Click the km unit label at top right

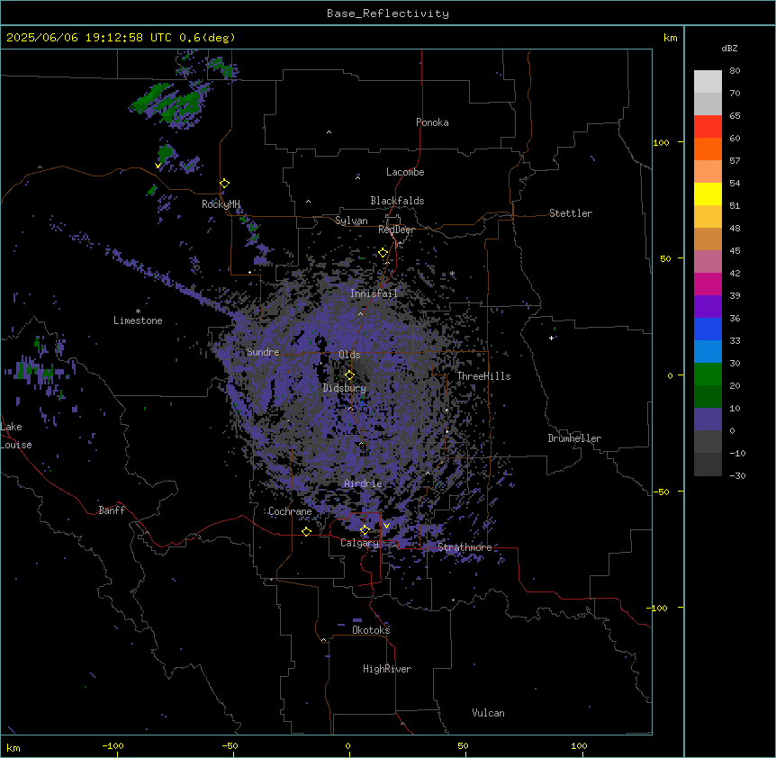click(x=671, y=38)
